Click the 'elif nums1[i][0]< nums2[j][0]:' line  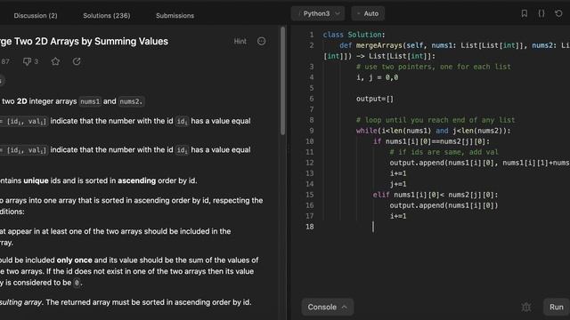click(x=436, y=195)
